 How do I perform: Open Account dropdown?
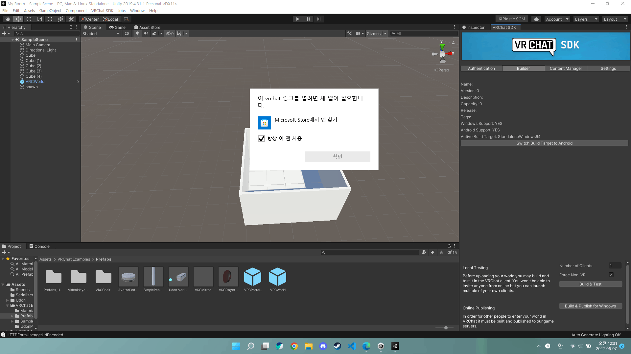557,19
